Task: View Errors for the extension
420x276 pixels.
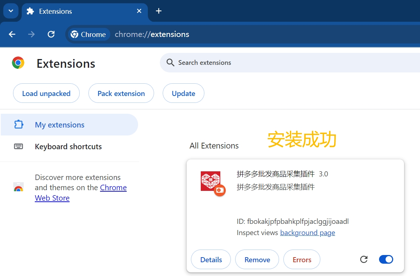Action: coord(302,259)
